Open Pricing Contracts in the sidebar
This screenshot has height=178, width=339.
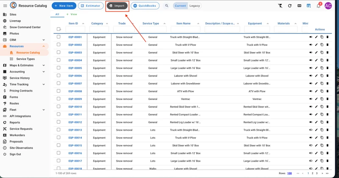(x=21, y=91)
